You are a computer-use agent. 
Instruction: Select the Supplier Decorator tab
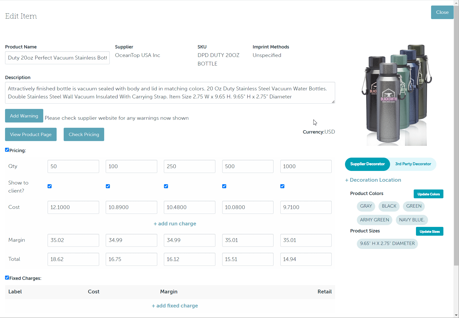click(x=367, y=164)
